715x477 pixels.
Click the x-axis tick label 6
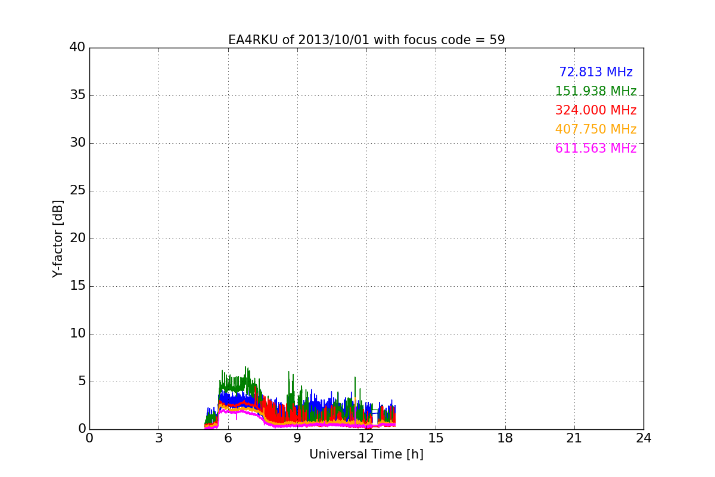[228, 438]
